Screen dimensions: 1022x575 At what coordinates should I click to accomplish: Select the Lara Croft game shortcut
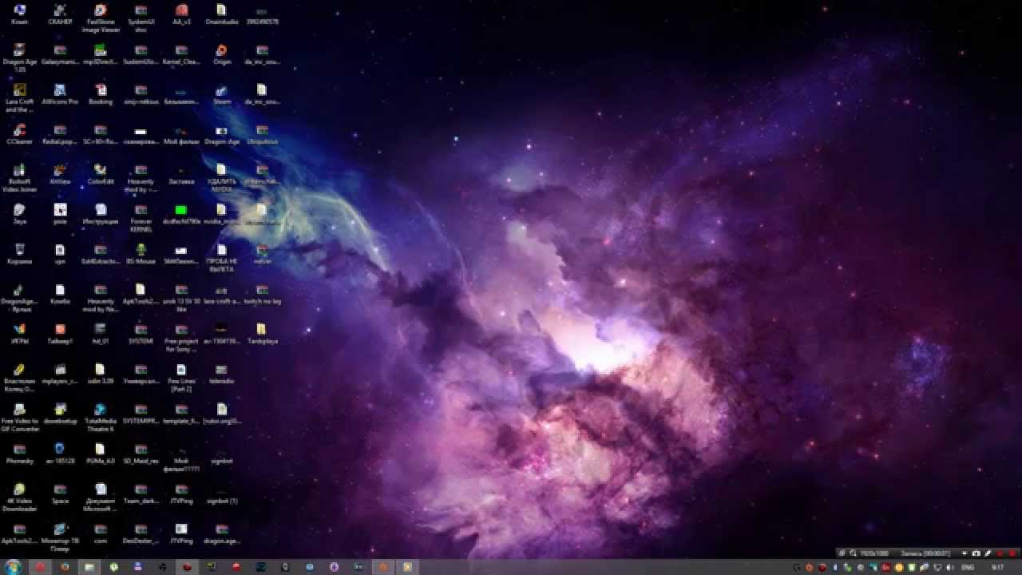point(19,97)
